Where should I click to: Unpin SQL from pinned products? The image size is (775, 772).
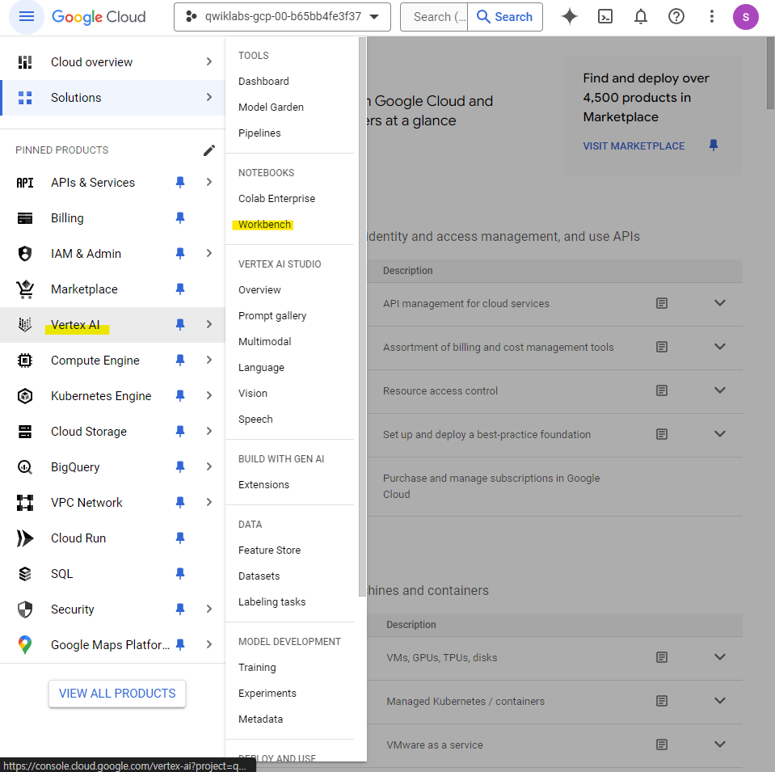point(180,574)
